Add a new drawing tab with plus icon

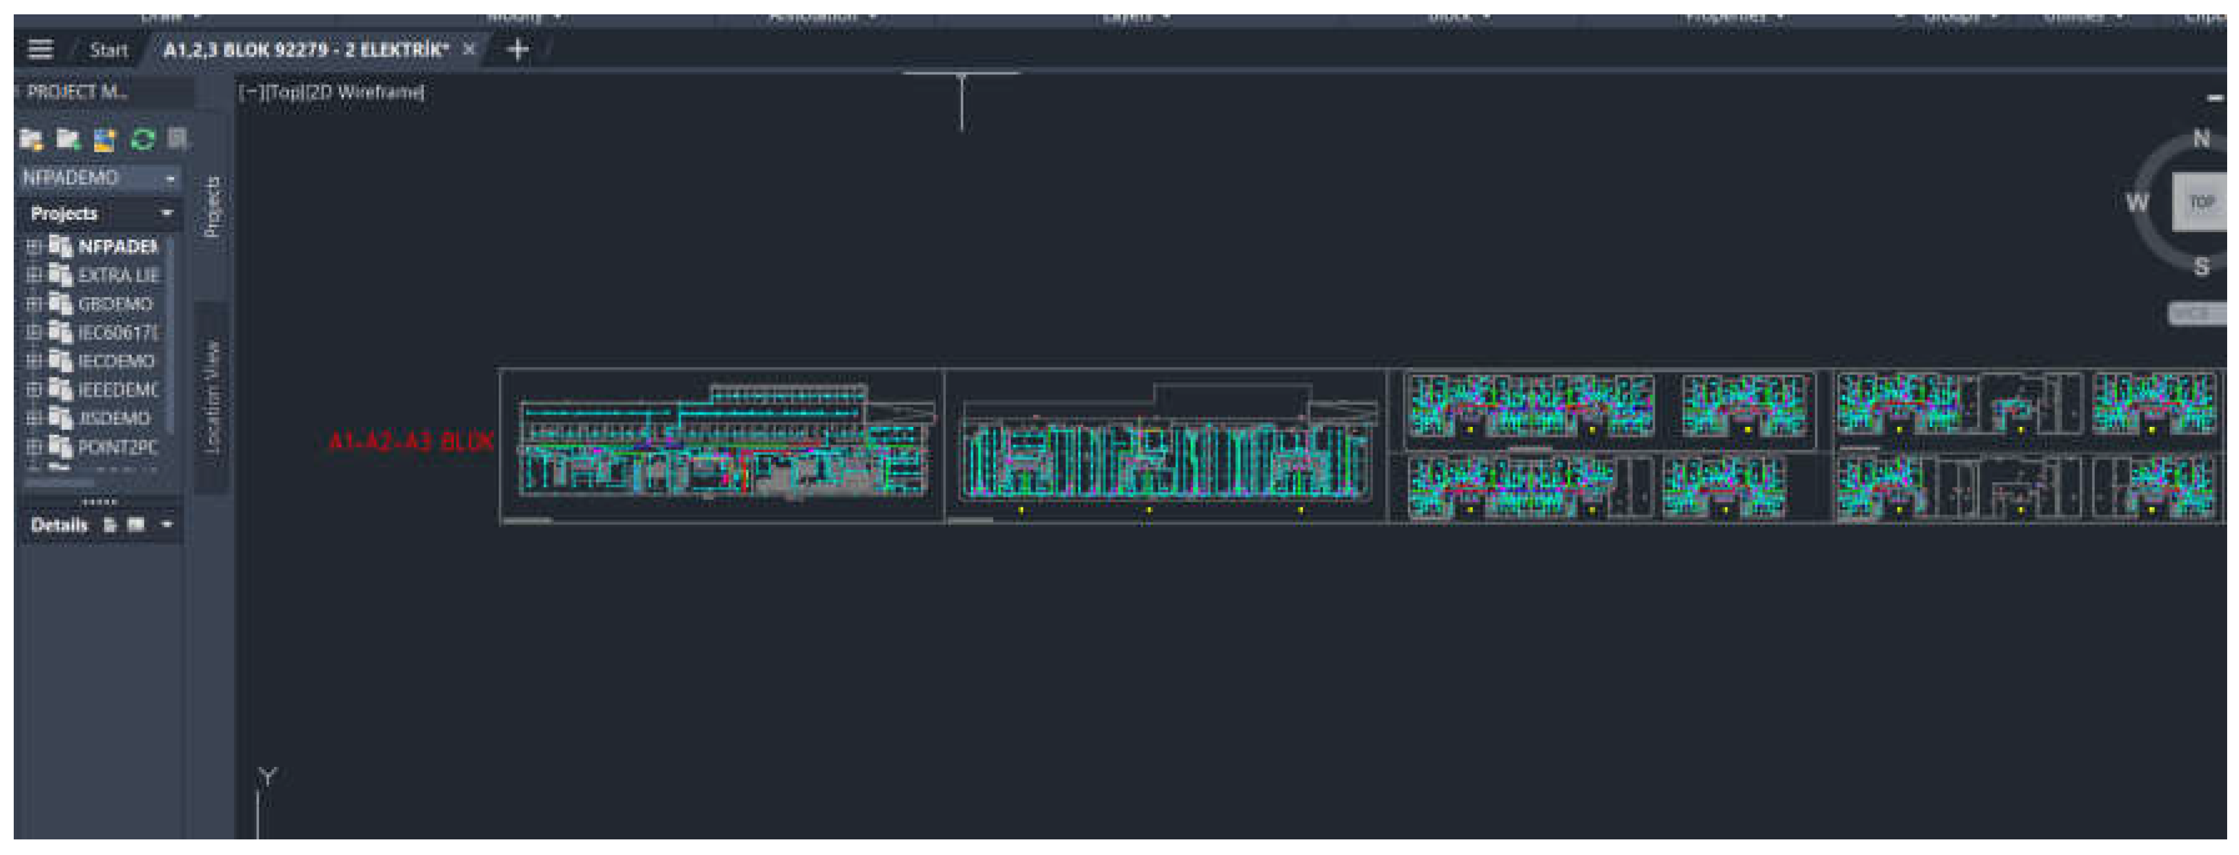518,49
